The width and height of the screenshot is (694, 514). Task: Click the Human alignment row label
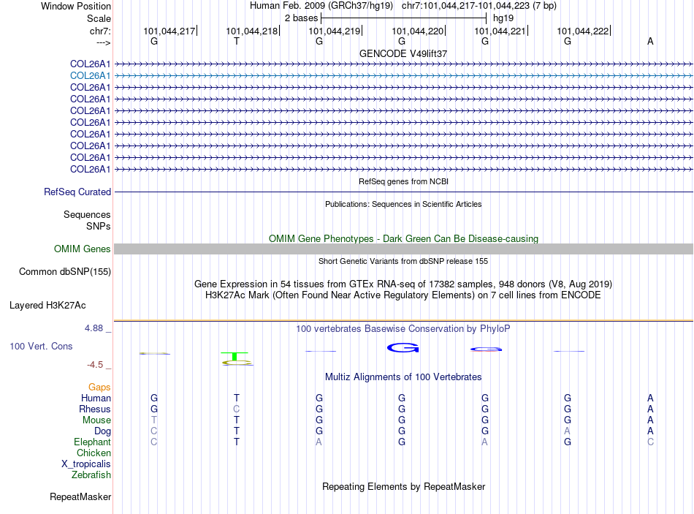tap(96, 398)
